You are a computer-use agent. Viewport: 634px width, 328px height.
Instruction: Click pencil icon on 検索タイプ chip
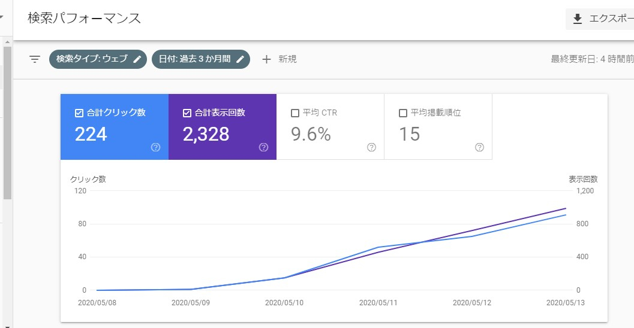pos(137,59)
